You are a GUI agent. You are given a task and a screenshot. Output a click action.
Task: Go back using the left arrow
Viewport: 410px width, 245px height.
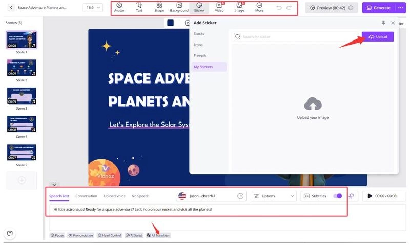click(x=11, y=8)
